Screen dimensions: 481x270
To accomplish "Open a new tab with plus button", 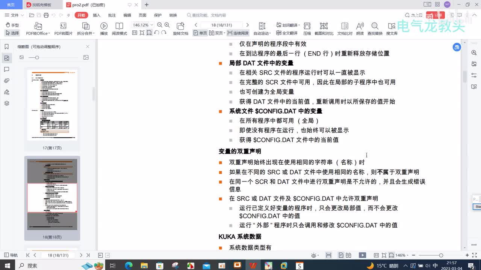I will point(147,5).
